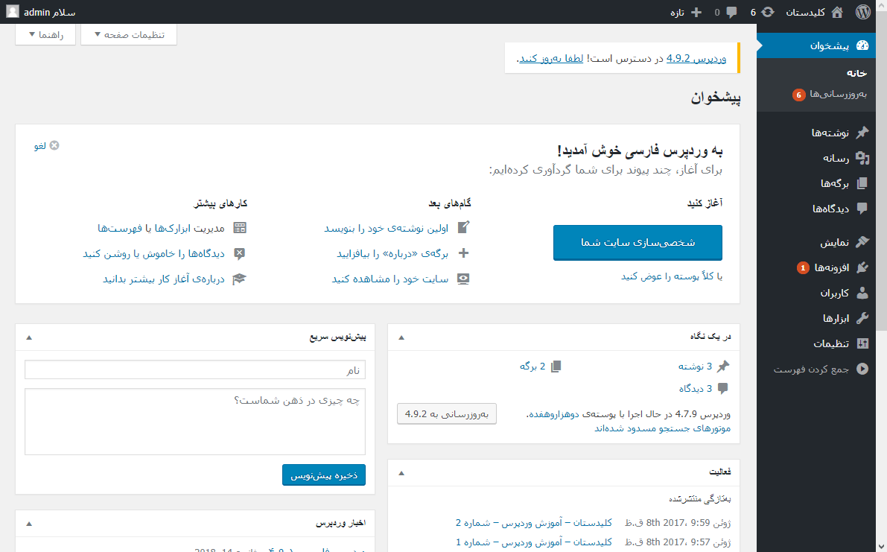Click the graduation cap icon beside درباره‌ی آغاز
Viewport: 887px width, 552px height.
pyautogui.click(x=240, y=279)
